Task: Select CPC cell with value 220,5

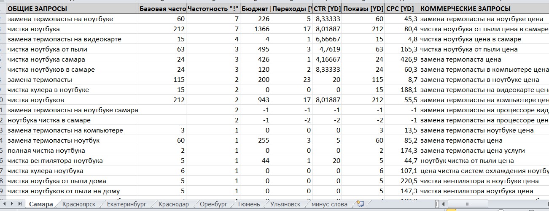Action: coord(402,181)
